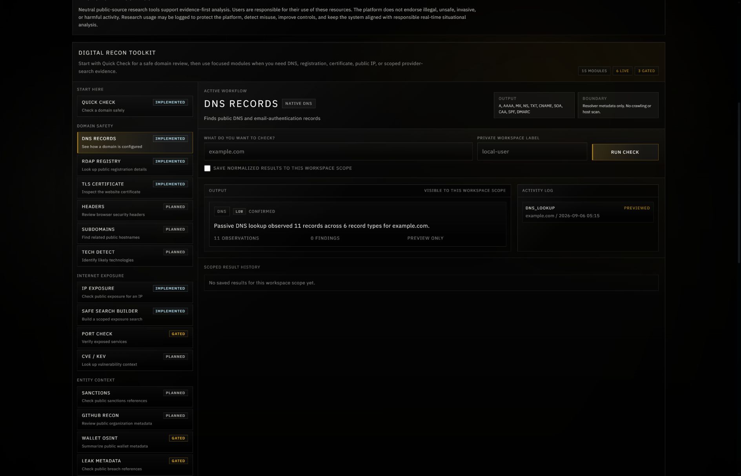Click the 6 Live badge
The width and height of the screenshot is (741, 476).
coord(622,71)
